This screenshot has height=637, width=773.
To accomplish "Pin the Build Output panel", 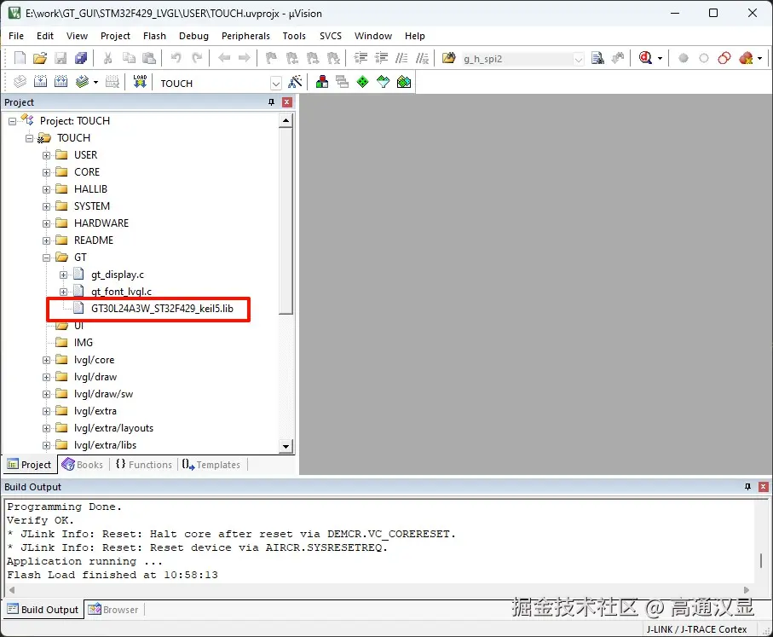I will [x=747, y=487].
